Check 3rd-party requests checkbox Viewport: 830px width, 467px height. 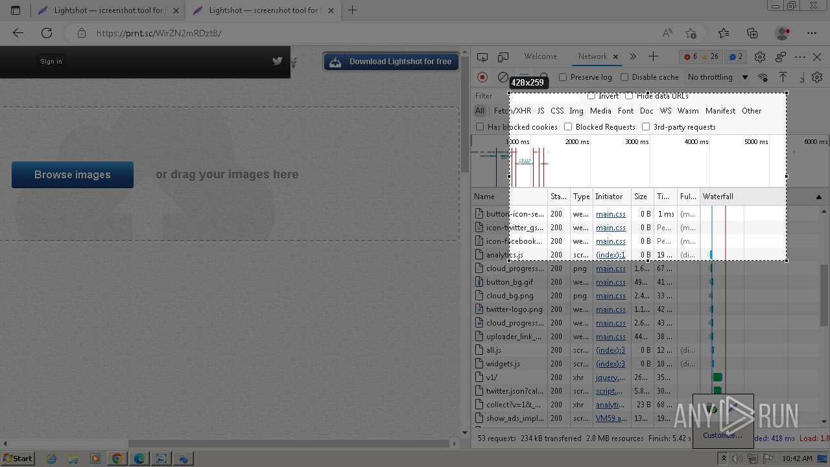tap(646, 127)
